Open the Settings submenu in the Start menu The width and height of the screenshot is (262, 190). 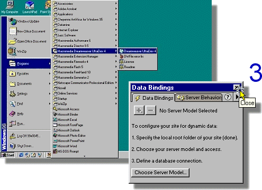(x=29, y=94)
